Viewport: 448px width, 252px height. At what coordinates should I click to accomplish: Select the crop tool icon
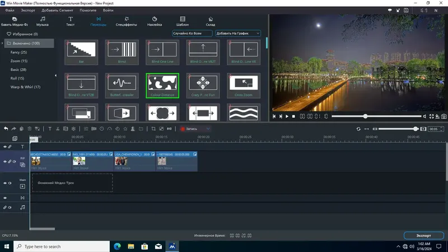click(x=153, y=129)
